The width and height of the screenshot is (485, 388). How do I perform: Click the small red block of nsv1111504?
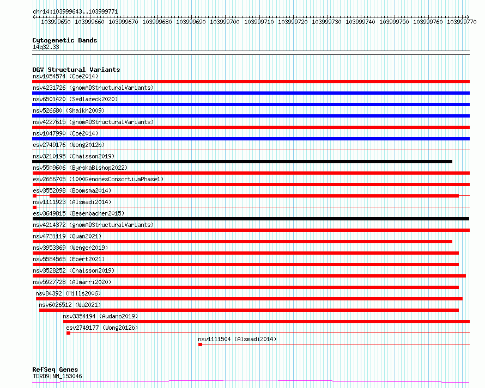[200, 344]
